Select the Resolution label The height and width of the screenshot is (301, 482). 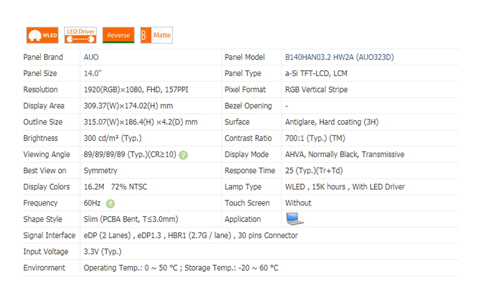tap(40, 90)
